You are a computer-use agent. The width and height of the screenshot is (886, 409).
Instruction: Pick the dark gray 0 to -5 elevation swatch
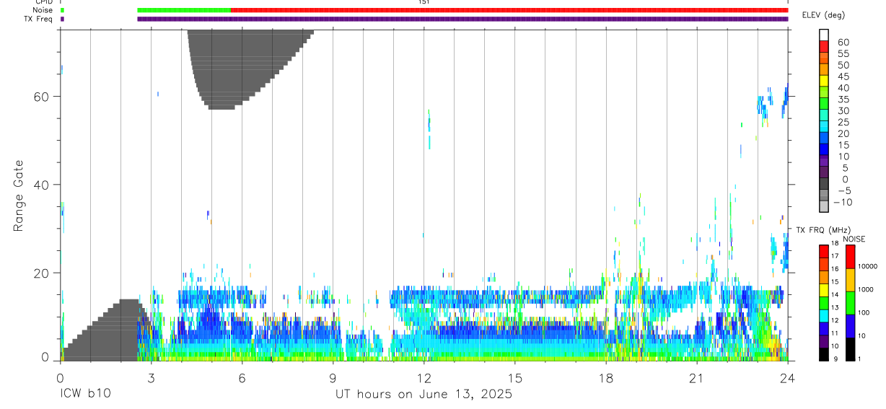coord(824,185)
